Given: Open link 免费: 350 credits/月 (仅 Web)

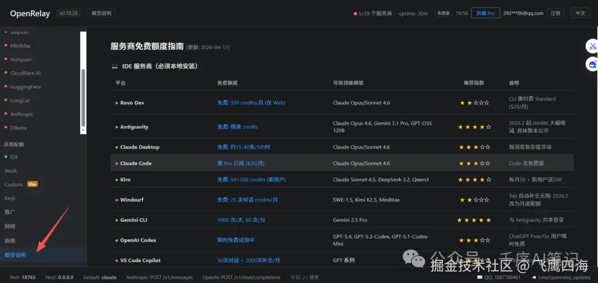Looking at the screenshot, I should coord(251,103).
